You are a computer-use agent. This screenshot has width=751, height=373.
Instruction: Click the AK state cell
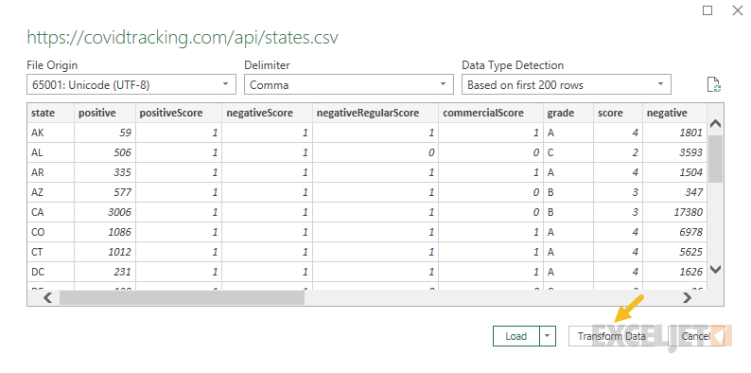coord(51,133)
